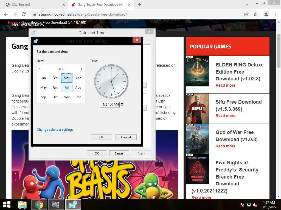Open File Explorer from the taskbar
The width and height of the screenshot is (281, 210).
22,205
